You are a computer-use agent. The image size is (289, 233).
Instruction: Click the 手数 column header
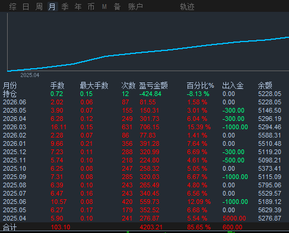pyautogui.click(x=58, y=85)
